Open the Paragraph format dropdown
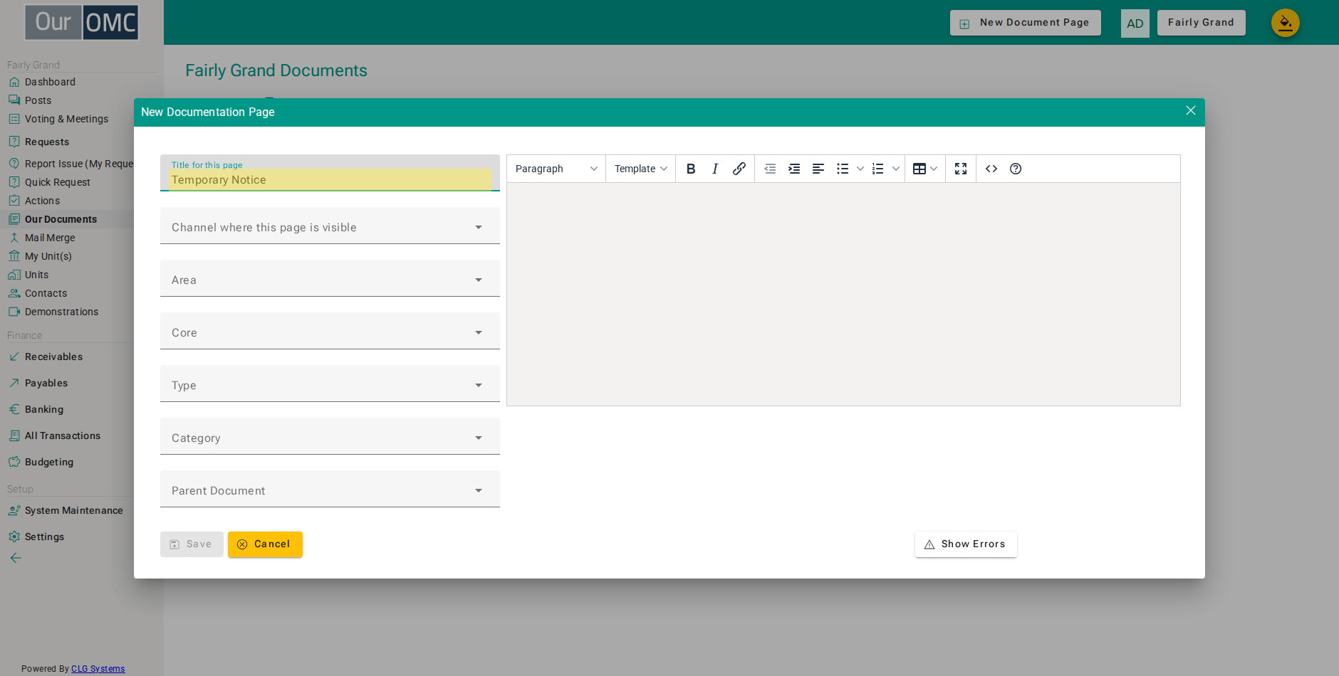This screenshot has width=1339, height=676. tap(556, 169)
